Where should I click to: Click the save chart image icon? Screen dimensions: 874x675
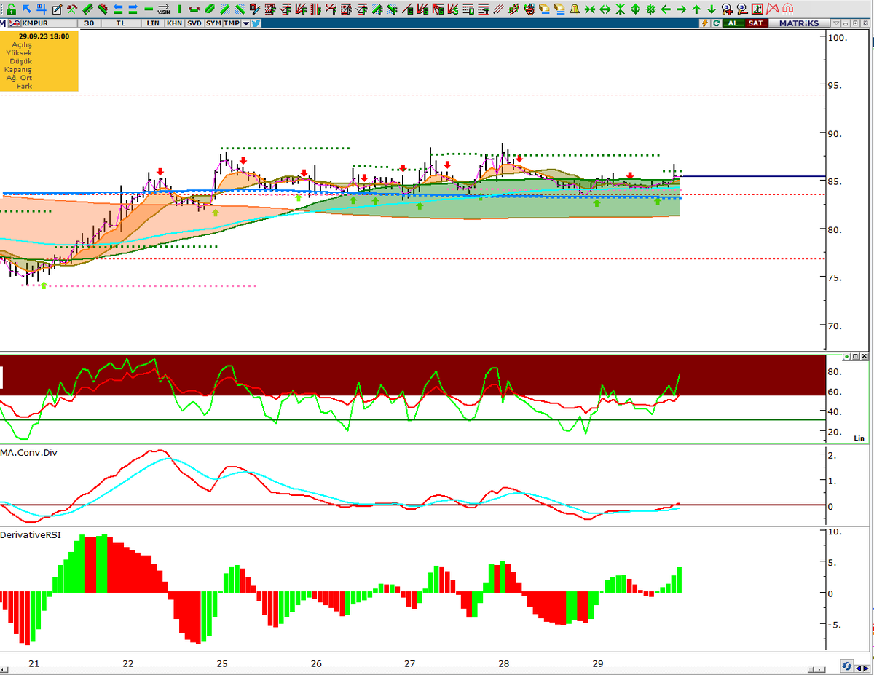[x=757, y=9]
